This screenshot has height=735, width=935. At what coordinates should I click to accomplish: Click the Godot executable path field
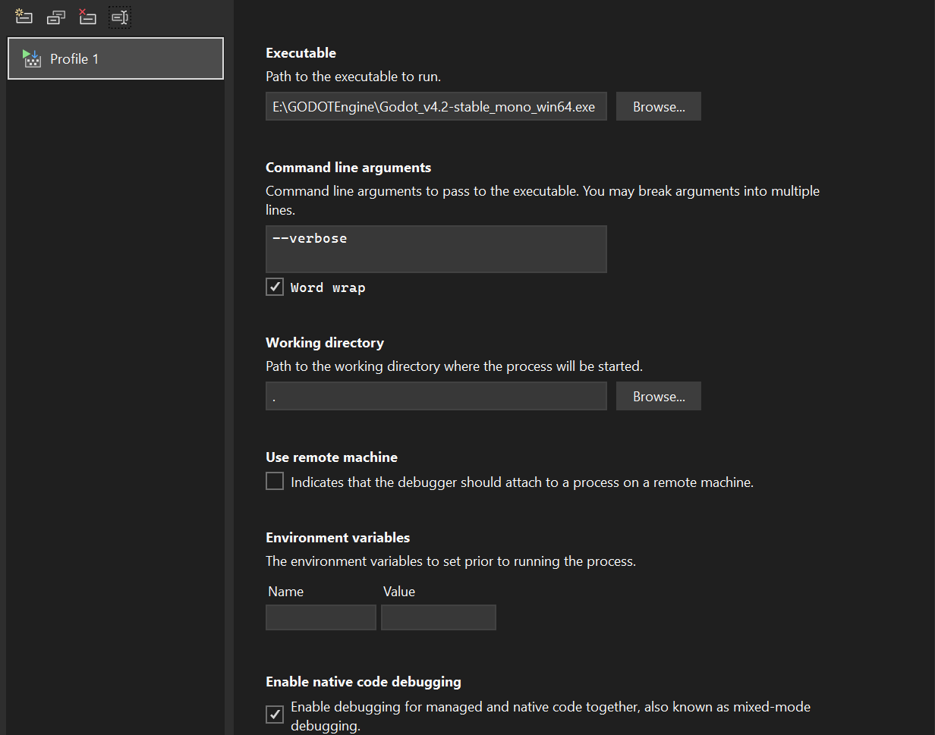(x=436, y=106)
